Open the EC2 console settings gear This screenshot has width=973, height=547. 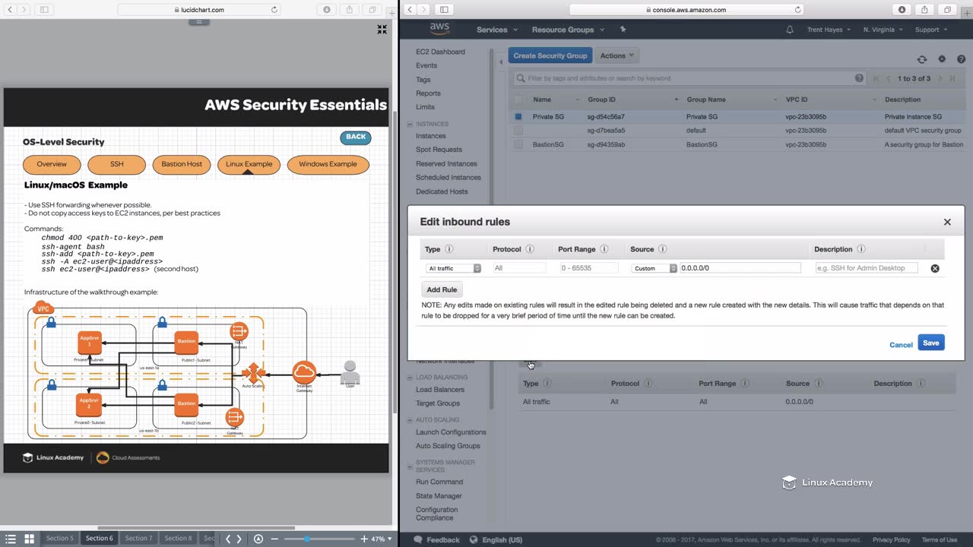942,59
